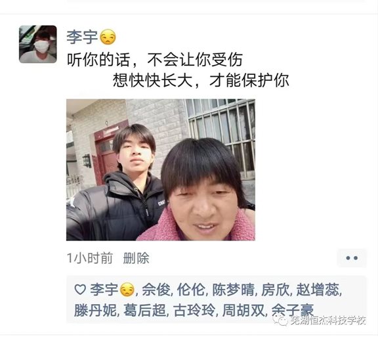Tap the 删除 delete link
Image resolution: width=378 pixels, height=337 pixels.
(136, 258)
